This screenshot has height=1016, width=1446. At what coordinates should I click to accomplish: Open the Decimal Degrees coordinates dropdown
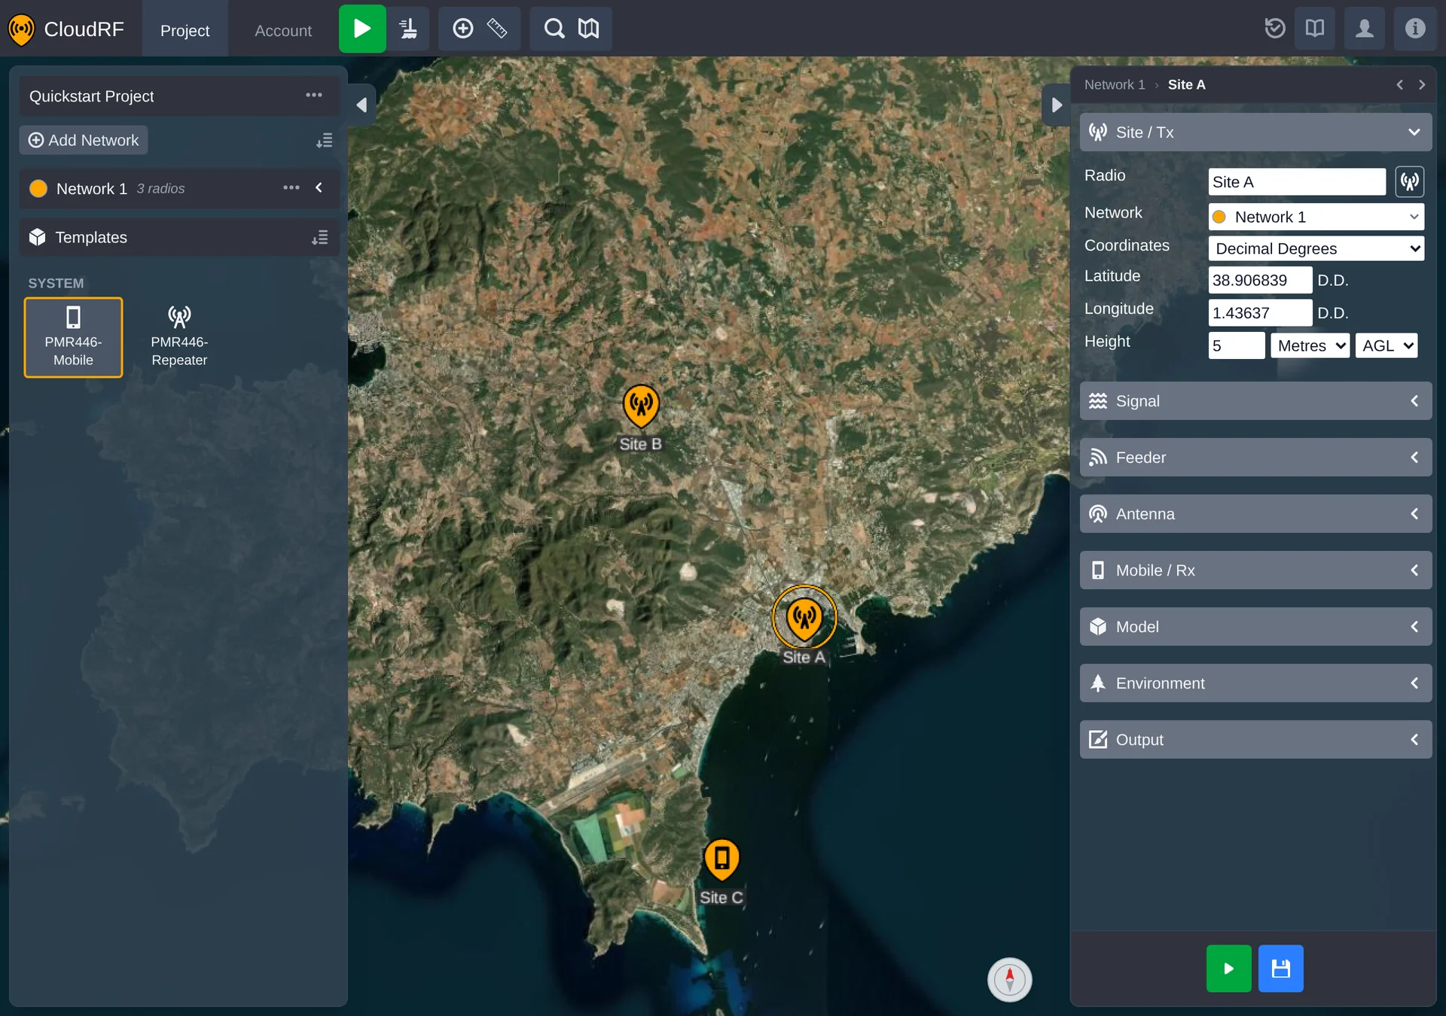pyautogui.click(x=1316, y=248)
